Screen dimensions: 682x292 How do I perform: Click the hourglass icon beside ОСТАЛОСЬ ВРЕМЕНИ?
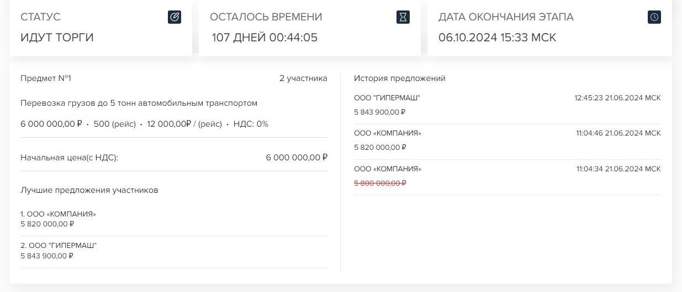point(403,17)
